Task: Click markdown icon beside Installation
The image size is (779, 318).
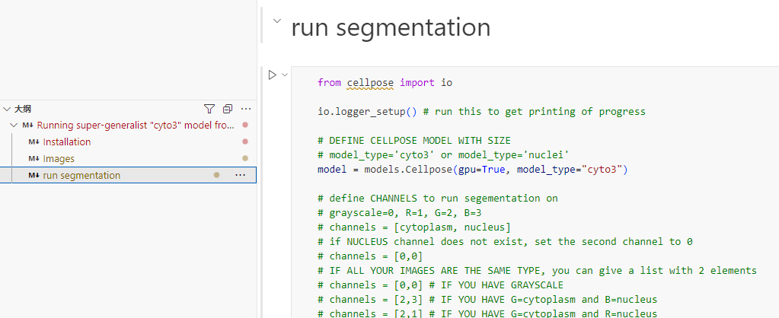Action: pyautogui.click(x=34, y=142)
